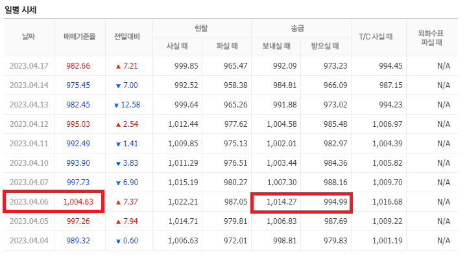The width and height of the screenshot is (467, 257).
Task: Select the 2023.04.04 date cell
Action: [29, 241]
